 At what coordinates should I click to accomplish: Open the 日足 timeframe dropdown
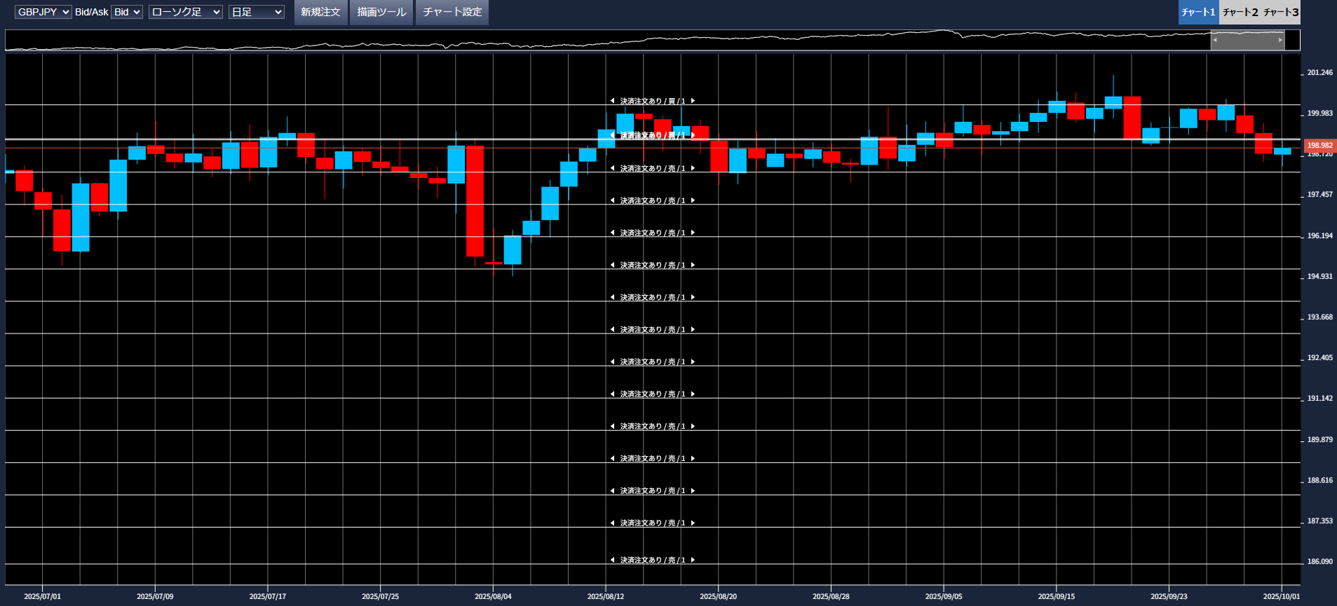tap(256, 12)
